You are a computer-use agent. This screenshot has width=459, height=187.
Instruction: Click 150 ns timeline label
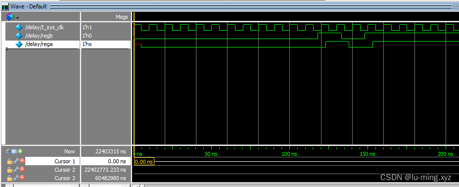[x=367, y=154]
